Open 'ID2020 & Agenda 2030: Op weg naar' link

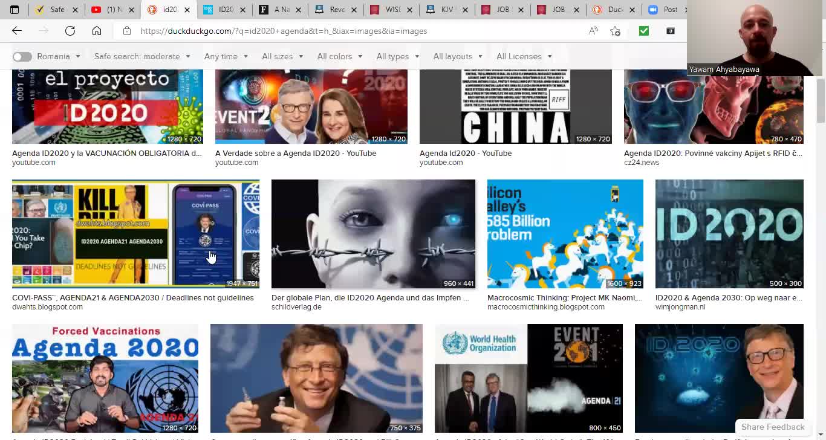729,298
